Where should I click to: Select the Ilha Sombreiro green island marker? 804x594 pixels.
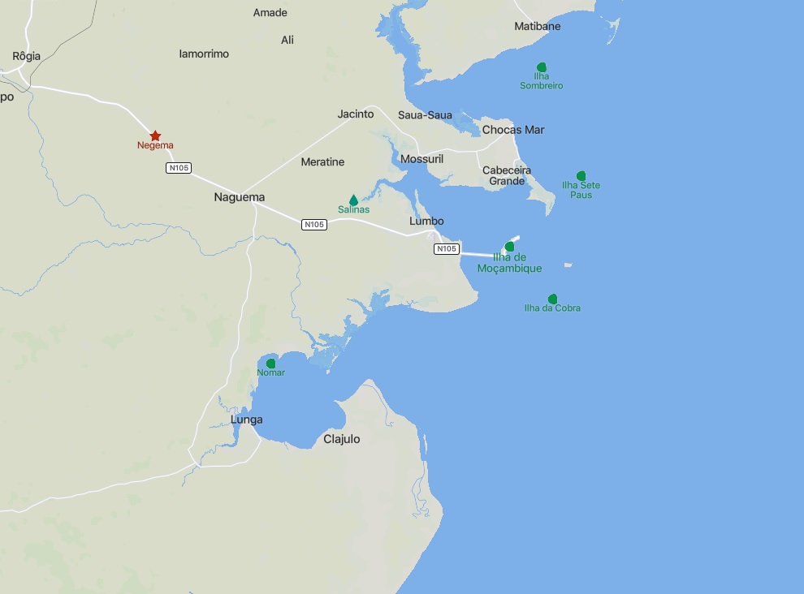[x=542, y=67]
